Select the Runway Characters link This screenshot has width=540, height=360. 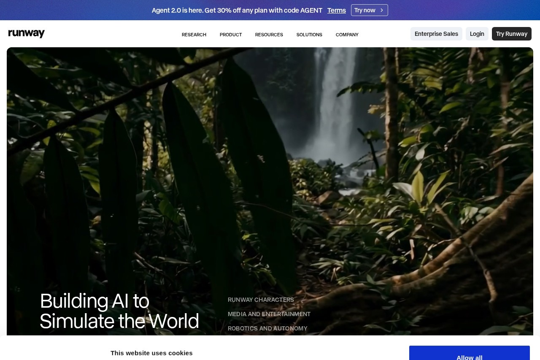click(x=261, y=300)
